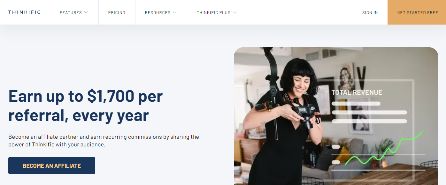
Task: Click the green revenue line graph
Action: point(384,148)
